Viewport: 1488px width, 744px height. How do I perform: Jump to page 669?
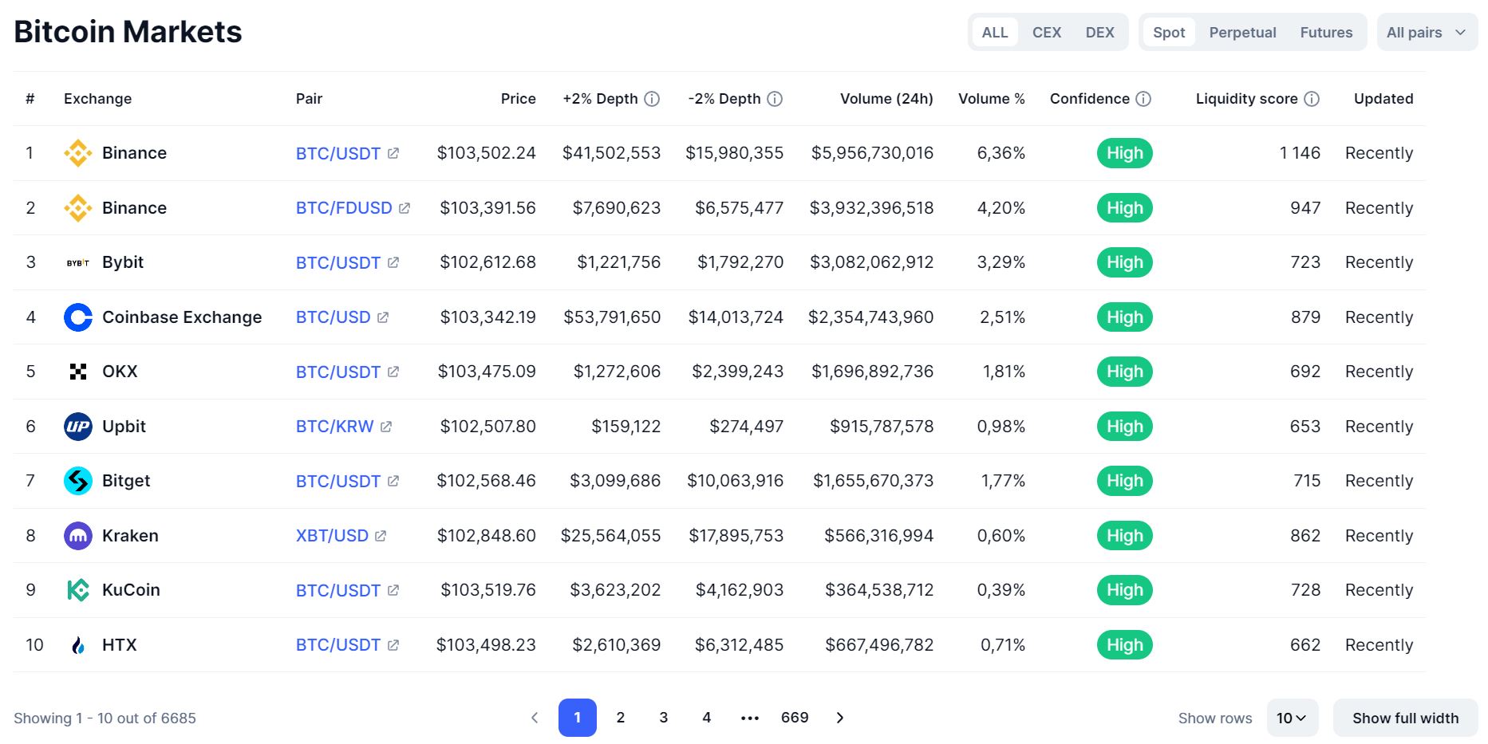(795, 718)
